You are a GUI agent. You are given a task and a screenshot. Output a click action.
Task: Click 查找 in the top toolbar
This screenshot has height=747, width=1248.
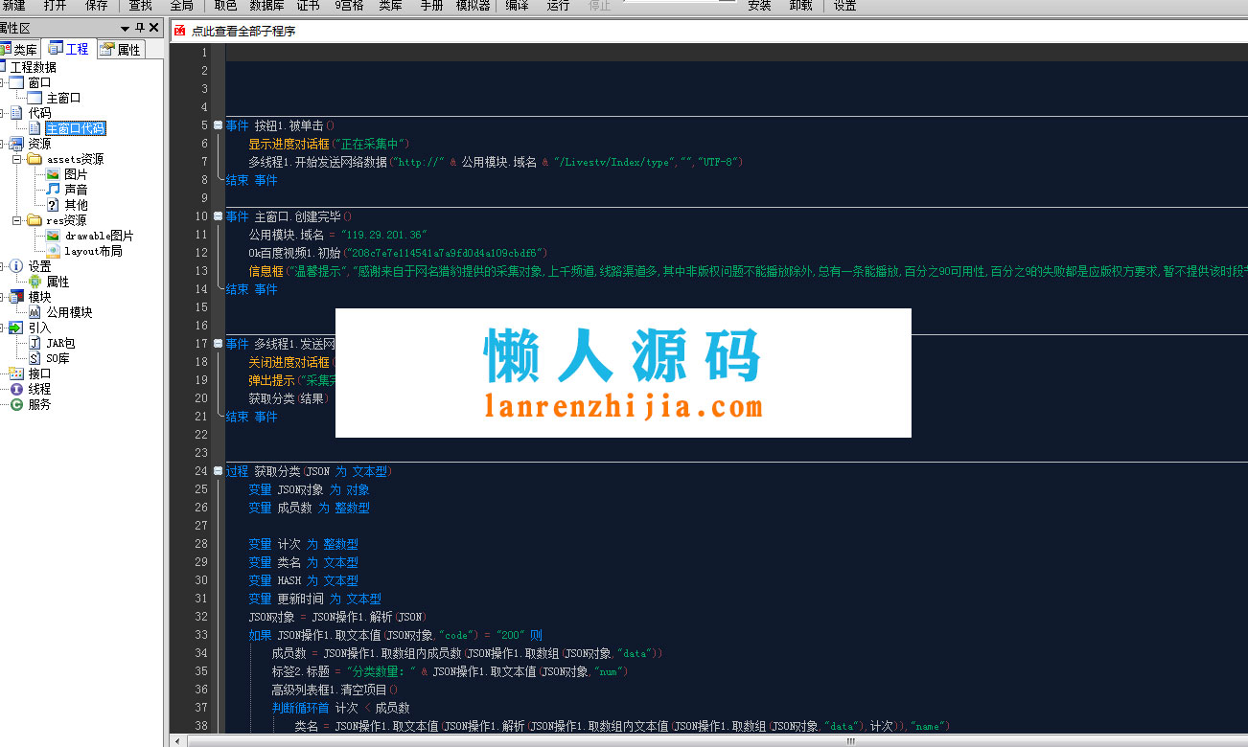click(x=140, y=6)
